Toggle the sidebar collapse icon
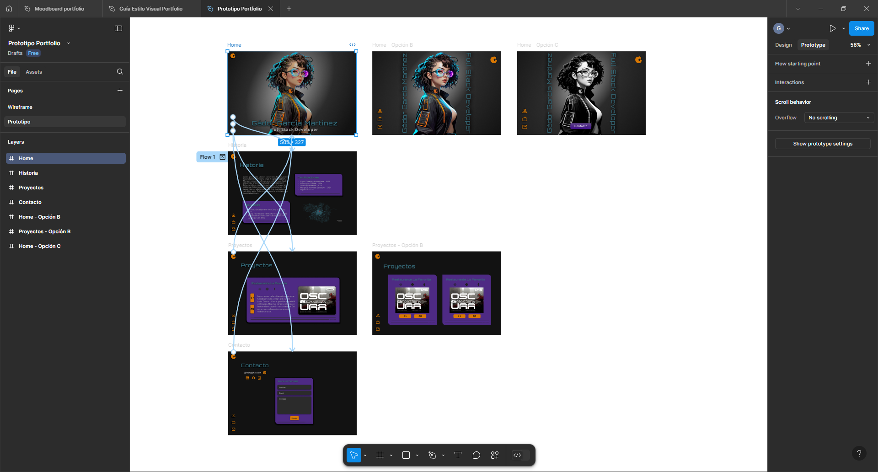 click(118, 28)
